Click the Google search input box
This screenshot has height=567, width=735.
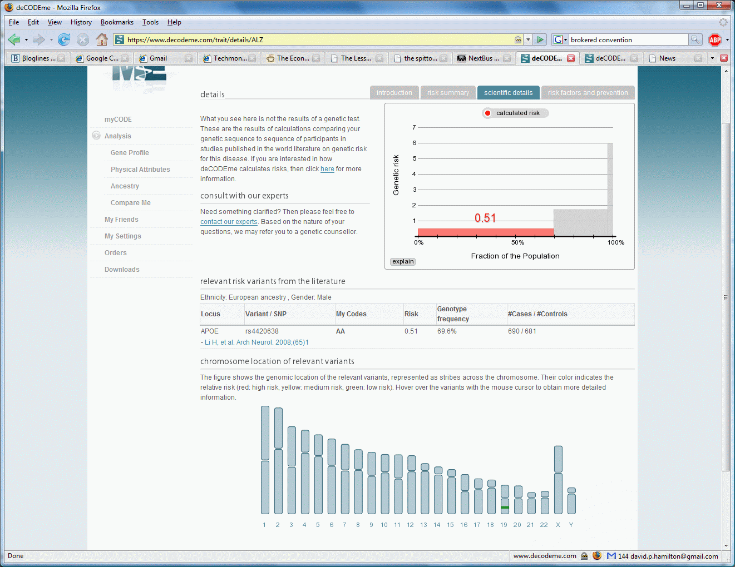(628, 40)
